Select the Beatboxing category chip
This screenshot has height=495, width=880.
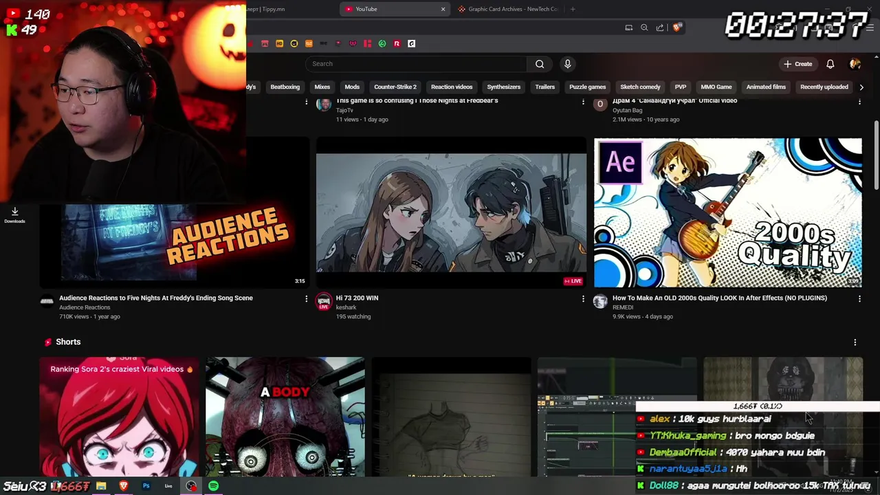pos(285,87)
